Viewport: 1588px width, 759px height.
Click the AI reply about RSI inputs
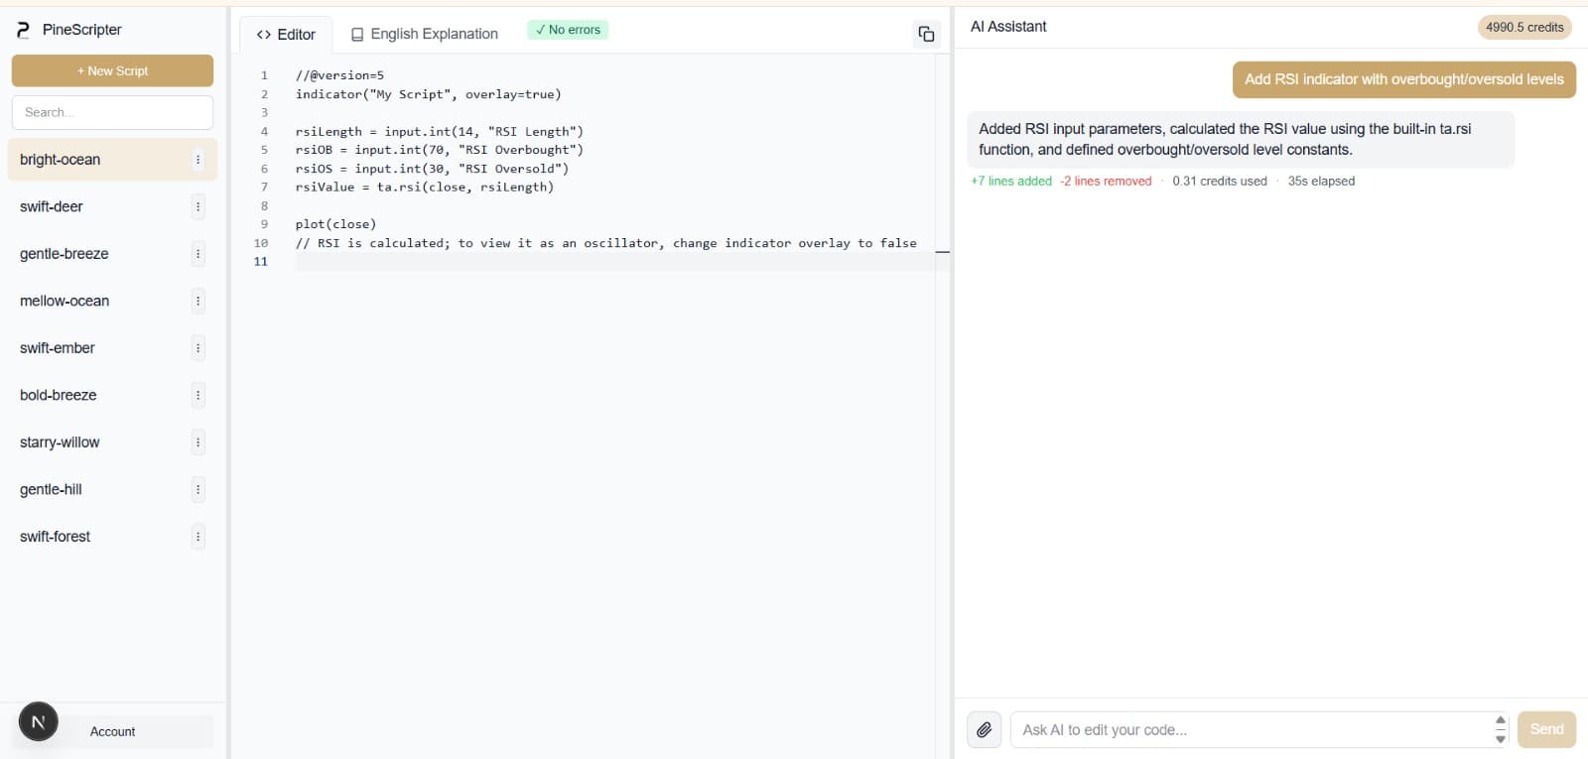pos(1241,139)
